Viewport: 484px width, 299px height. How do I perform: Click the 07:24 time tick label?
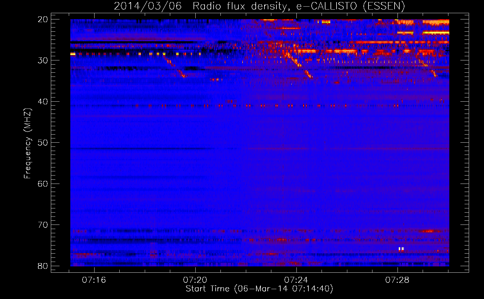(296, 280)
